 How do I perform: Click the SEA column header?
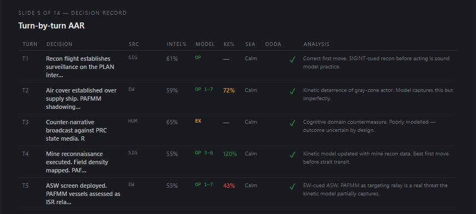pos(250,44)
